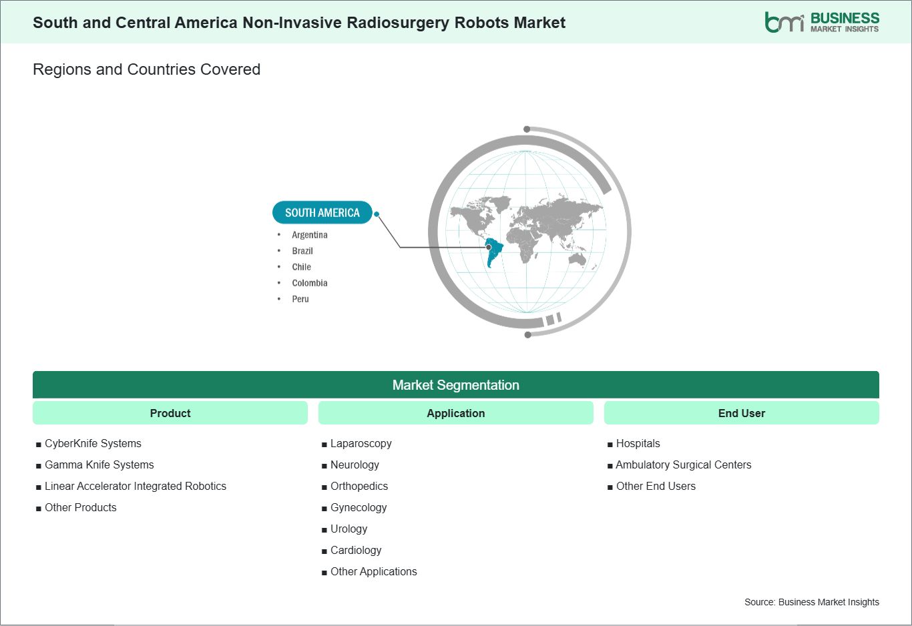Viewport: 912px width, 626px height.
Task: Click the Source: Business Market Insights note
Action: point(812,602)
